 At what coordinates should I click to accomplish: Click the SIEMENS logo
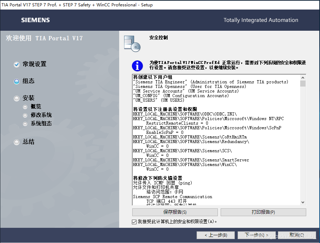click(x=35, y=20)
